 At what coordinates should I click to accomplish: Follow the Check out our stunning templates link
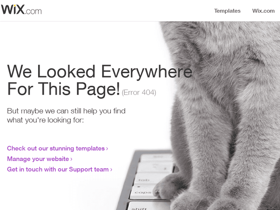pos(57,148)
